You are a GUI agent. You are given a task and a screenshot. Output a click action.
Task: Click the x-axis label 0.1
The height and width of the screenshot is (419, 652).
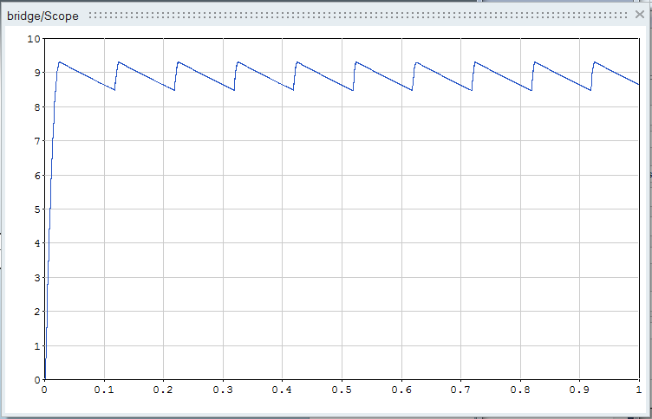[104, 390]
